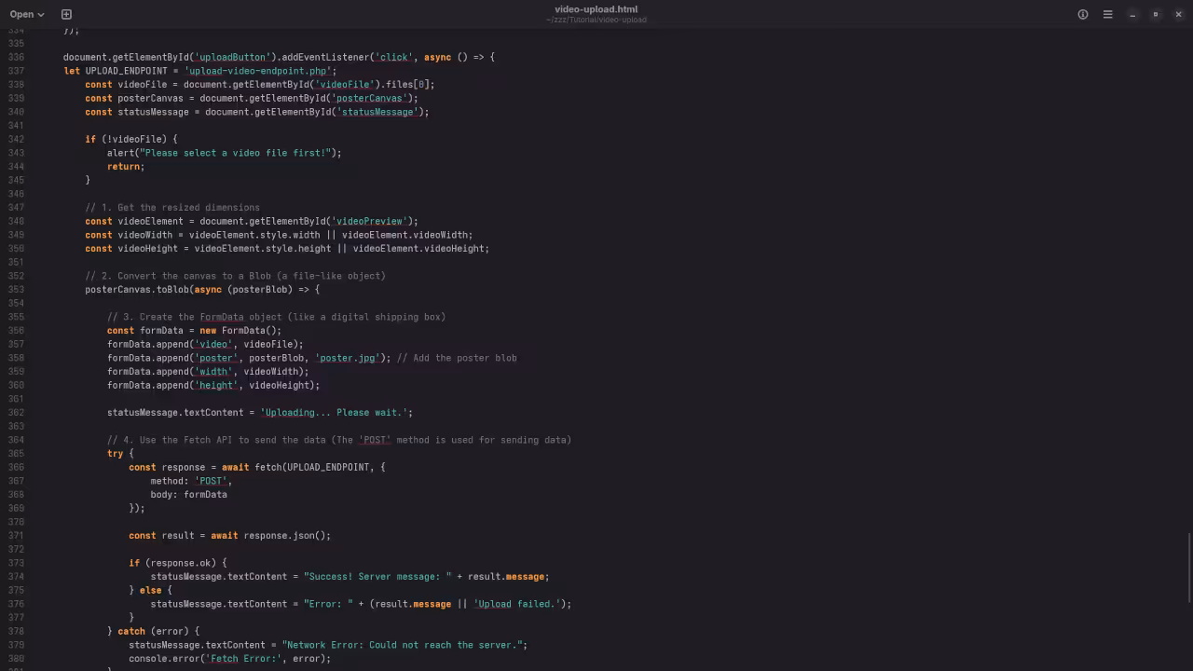
Task: Expand the Open dropdown arrow
Action: tap(41, 15)
